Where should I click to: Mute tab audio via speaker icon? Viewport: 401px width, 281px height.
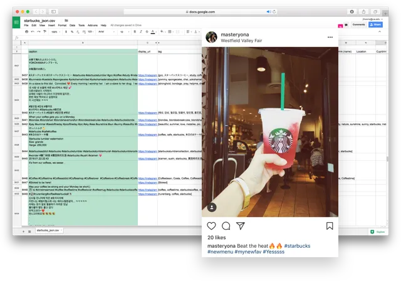click(x=269, y=12)
